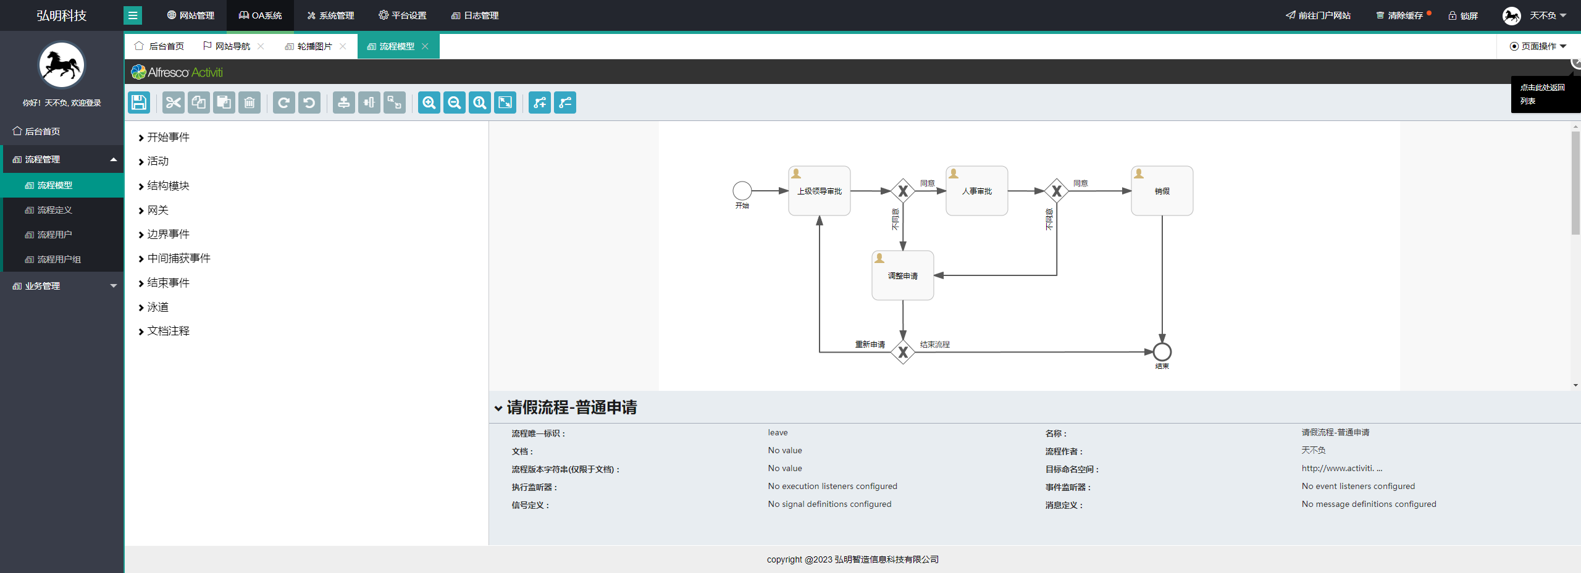Click the Copy tool icon
The height and width of the screenshot is (573, 1581).
point(199,102)
